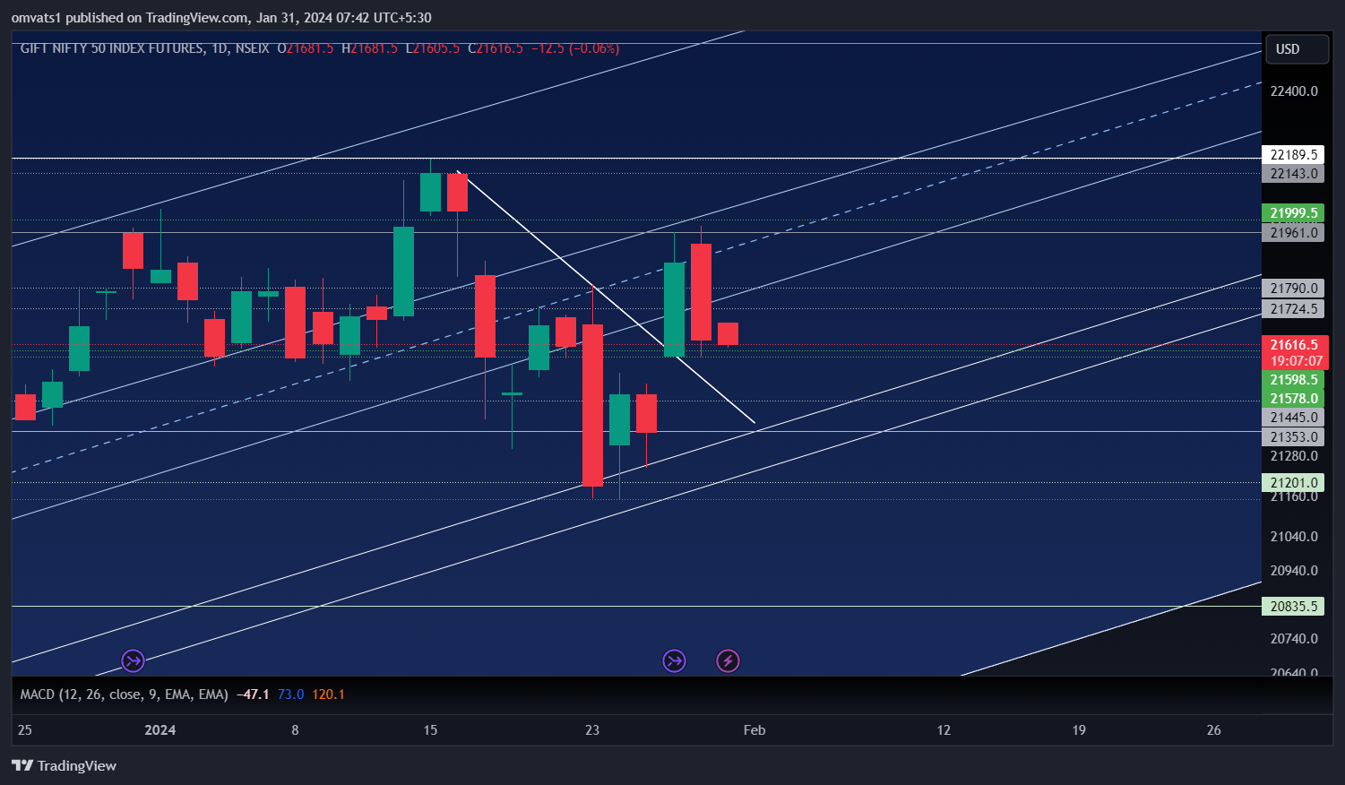Click the 15 date label on time axis
1345x785 pixels.
(x=430, y=730)
